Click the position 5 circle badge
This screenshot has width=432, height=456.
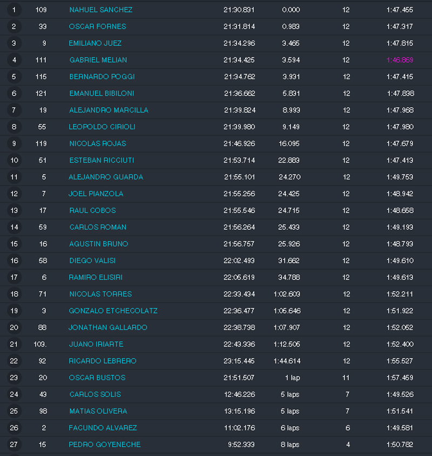(14, 77)
